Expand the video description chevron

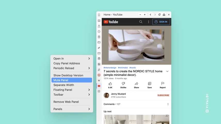tap(167, 72)
